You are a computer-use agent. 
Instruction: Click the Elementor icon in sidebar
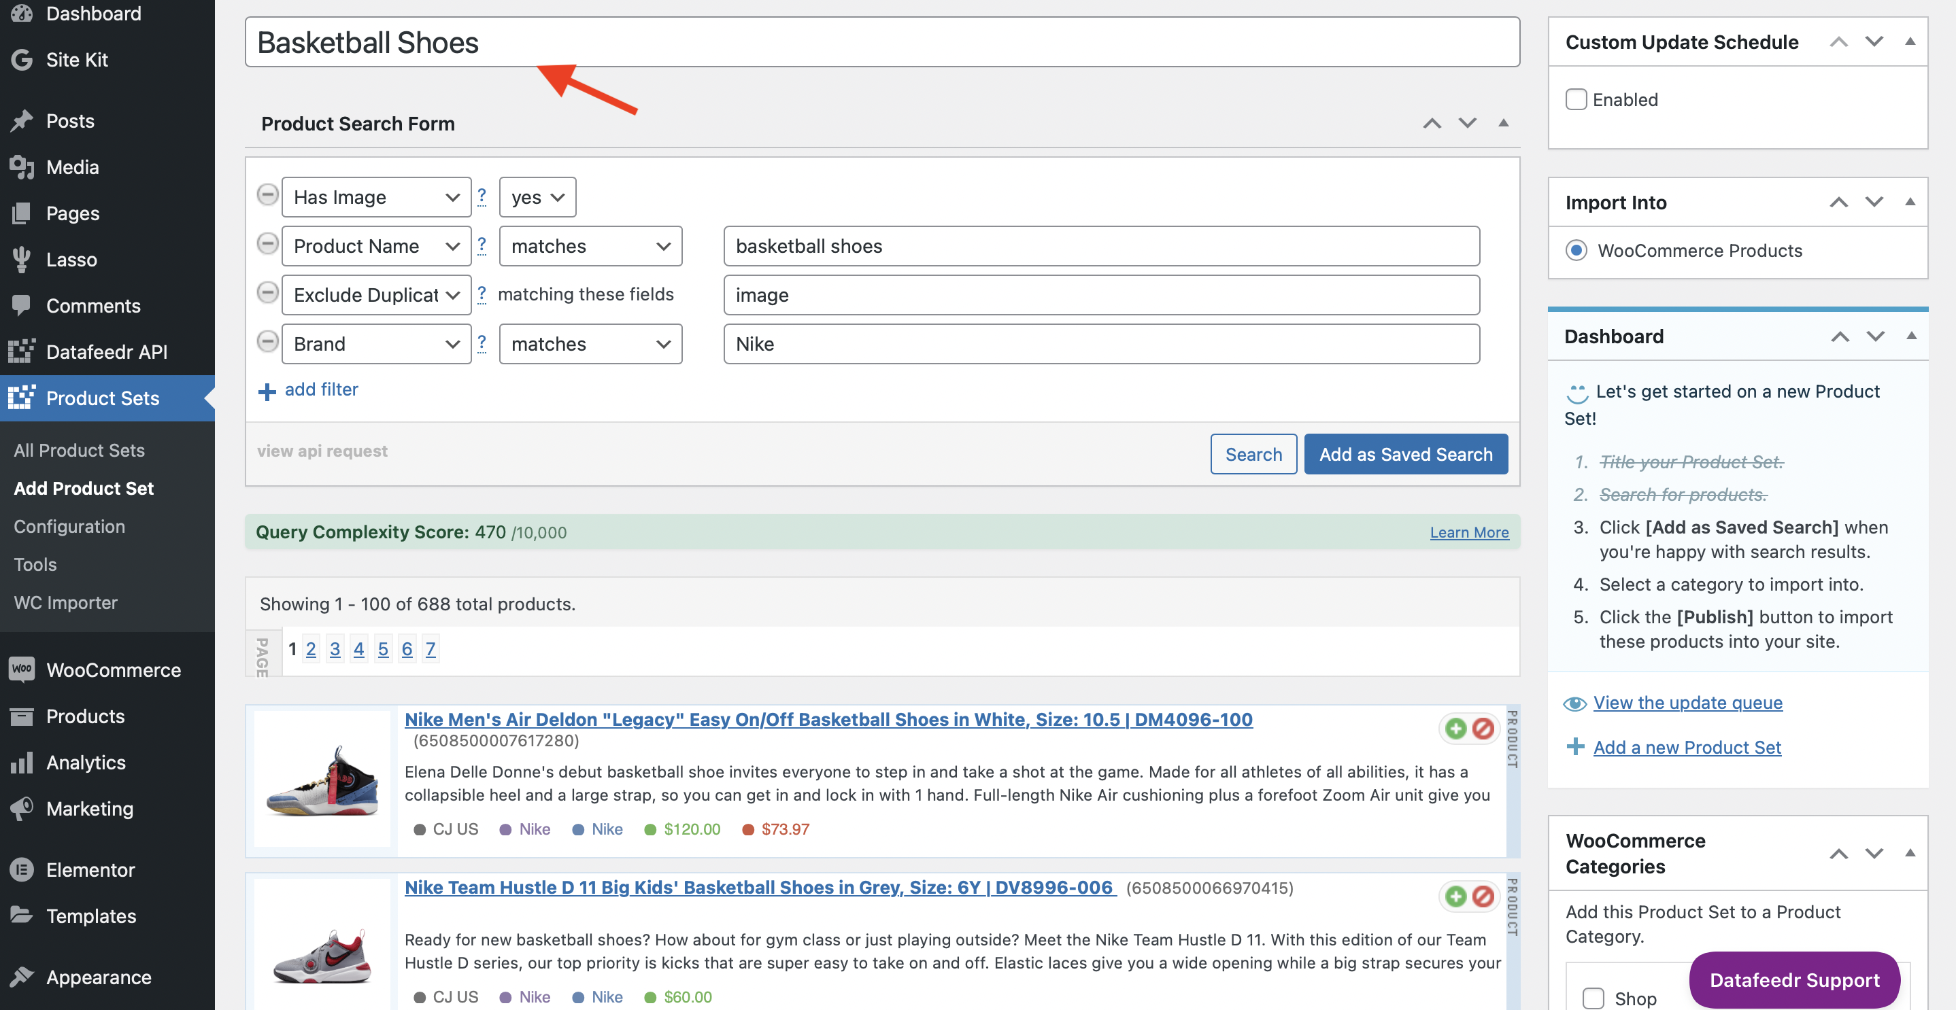(22, 869)
